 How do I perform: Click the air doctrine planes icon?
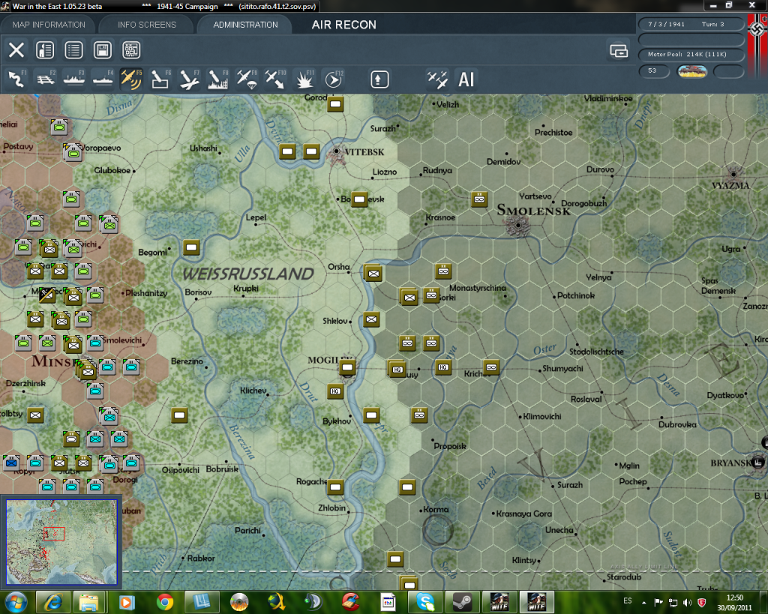(437, 79)
